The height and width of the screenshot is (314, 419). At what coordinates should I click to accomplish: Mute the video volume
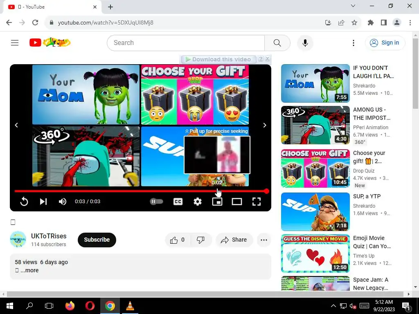point(63,202)
